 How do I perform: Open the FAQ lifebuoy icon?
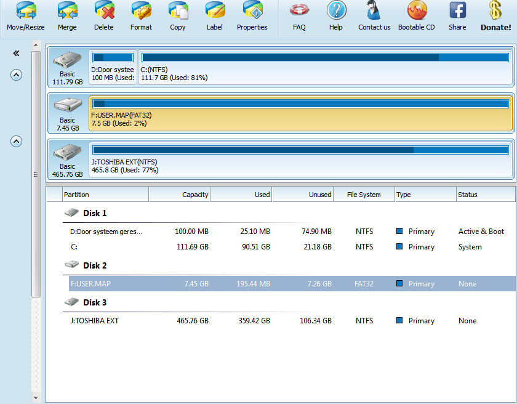tap(299, 16)
